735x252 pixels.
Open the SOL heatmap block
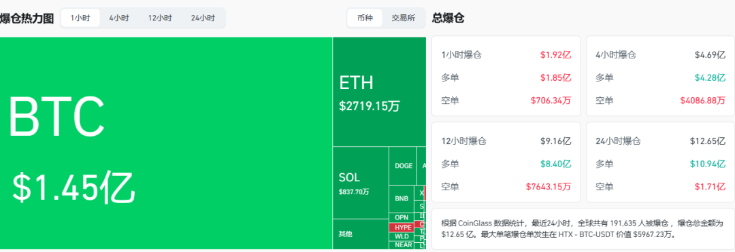tap(361, 183)
